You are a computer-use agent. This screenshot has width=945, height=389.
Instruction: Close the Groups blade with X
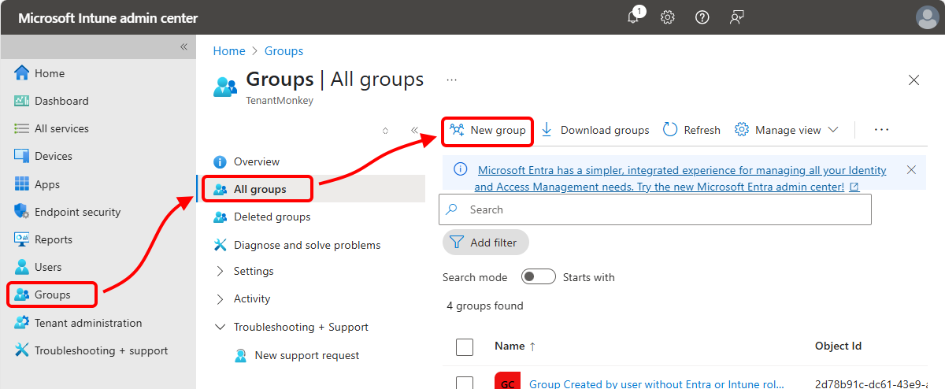913,80
